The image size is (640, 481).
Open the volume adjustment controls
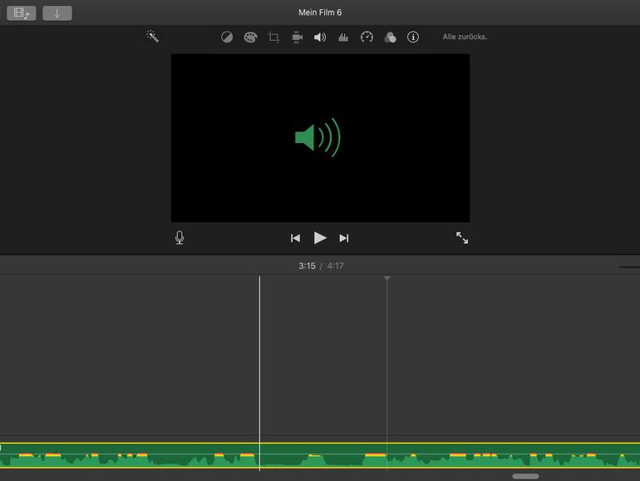click(320, 37)
